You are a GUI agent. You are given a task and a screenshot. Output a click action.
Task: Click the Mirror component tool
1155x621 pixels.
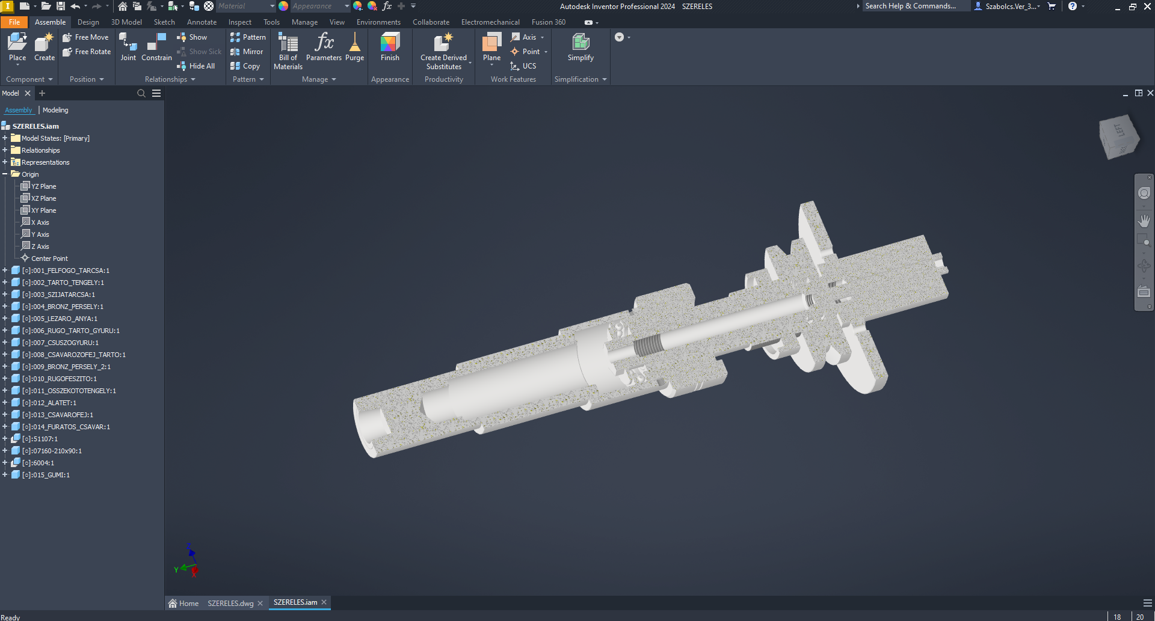(x=247, y=52)
